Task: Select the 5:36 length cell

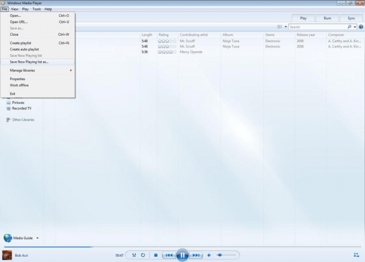Action: point(145,52)
